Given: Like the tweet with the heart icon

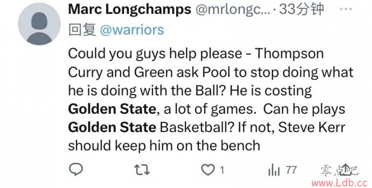Looking at the screenshot, I should coord(208,170).
